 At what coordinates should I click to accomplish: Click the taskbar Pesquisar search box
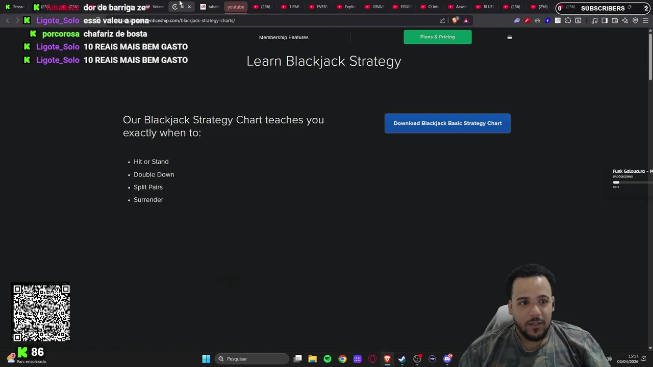point(252,359)
